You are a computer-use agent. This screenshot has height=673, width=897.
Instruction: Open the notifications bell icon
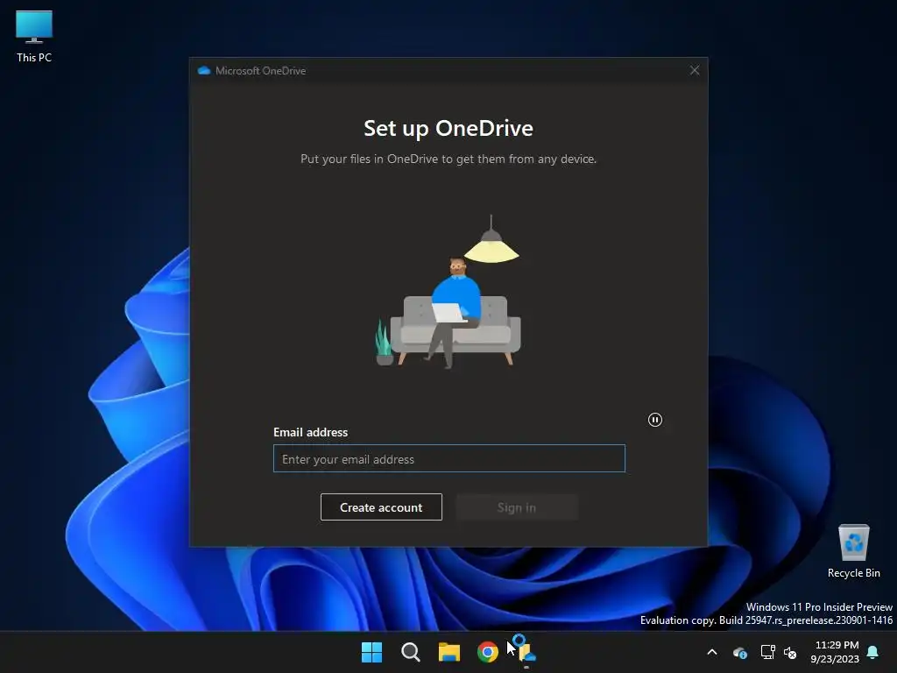[x=873, y=652]
